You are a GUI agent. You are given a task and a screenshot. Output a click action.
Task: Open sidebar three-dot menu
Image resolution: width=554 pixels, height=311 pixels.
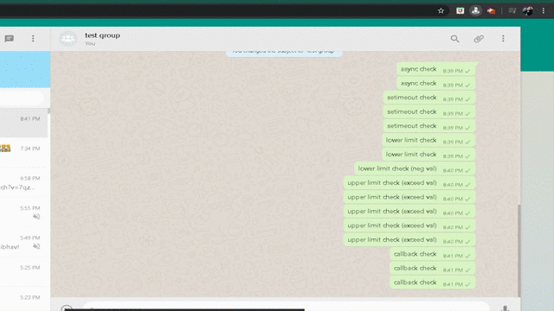pos(33,38)
